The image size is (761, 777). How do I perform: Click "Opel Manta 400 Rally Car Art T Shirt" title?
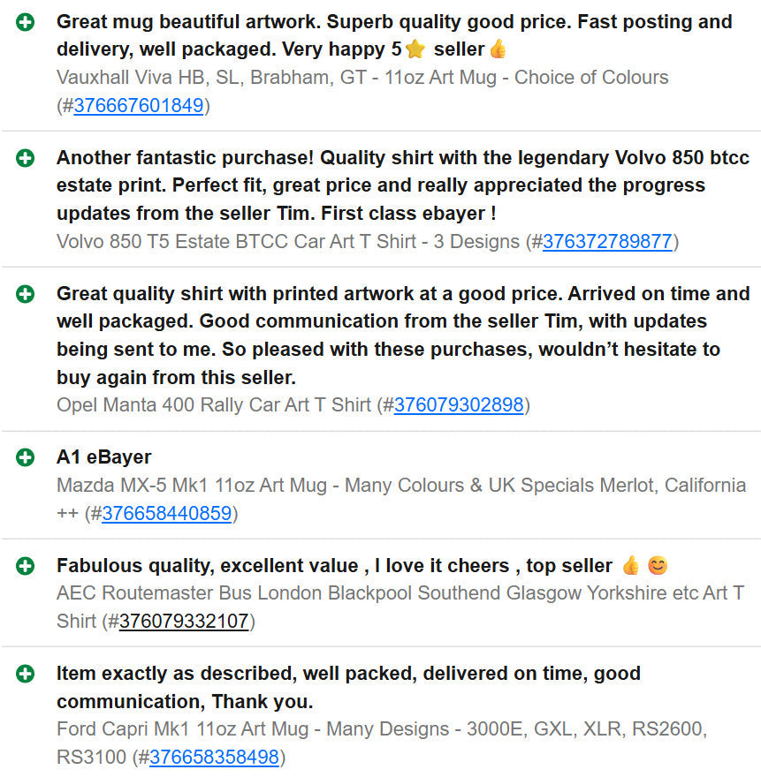tap(214, 405)
